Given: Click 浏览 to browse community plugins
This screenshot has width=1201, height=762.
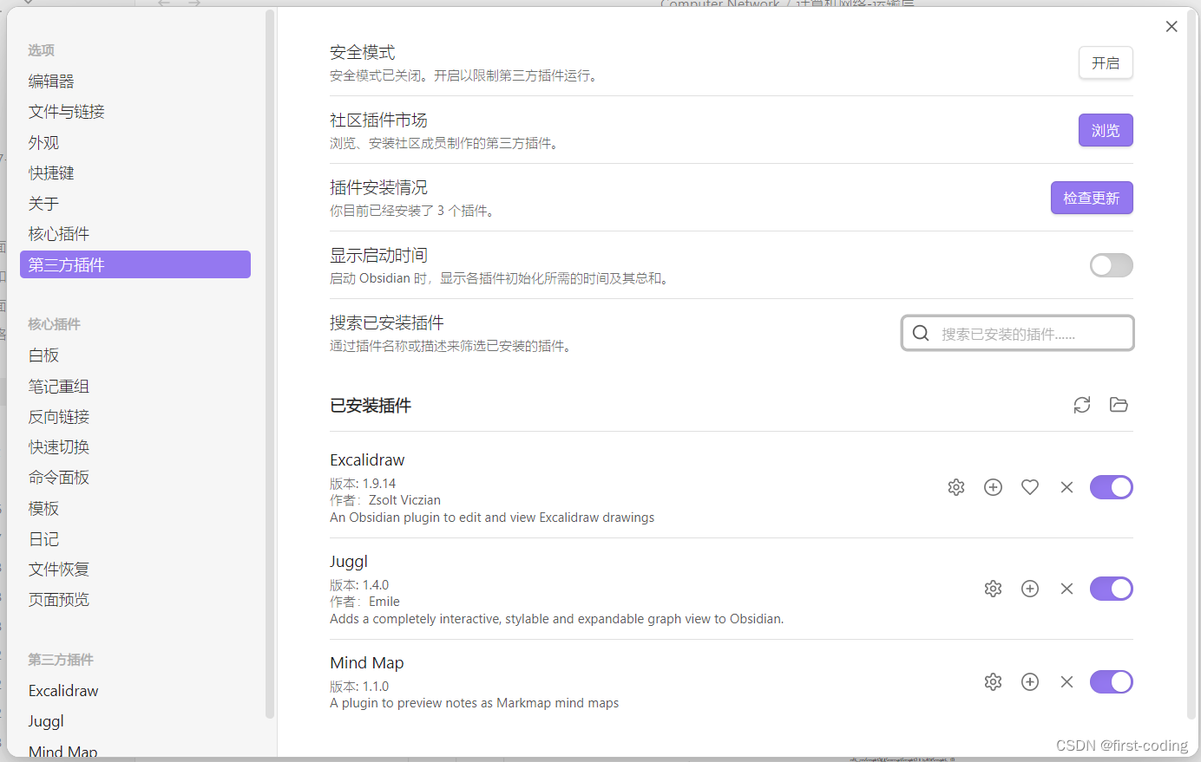Looking at the screenshot, I should point(1105,130).
